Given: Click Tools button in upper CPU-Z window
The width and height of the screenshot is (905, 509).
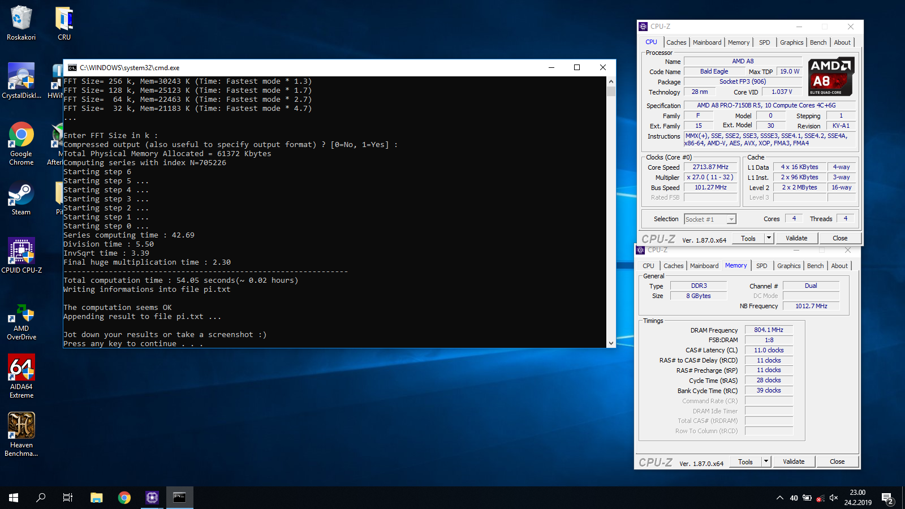Looking at the screenshot, I should (x=748, y=238).
